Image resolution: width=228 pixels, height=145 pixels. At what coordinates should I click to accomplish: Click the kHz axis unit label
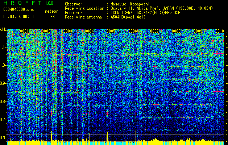point(3,29)
